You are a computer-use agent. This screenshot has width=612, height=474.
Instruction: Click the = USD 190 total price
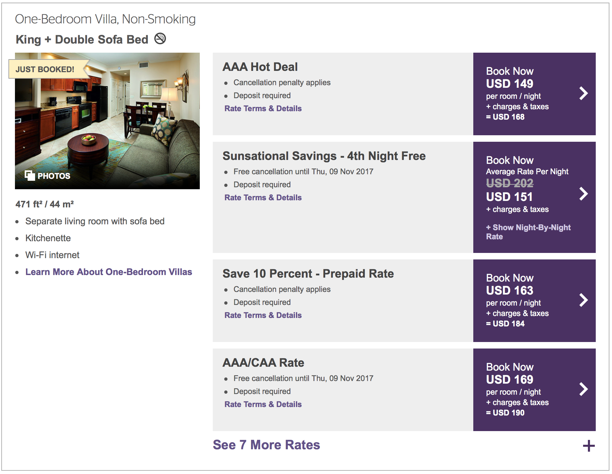[x=505, y=413]
